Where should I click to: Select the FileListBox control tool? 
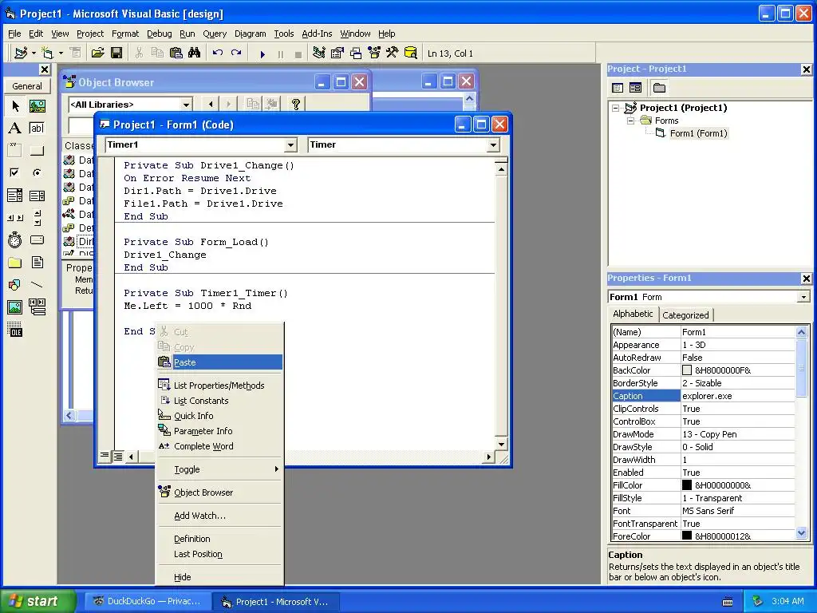point(37,262)
